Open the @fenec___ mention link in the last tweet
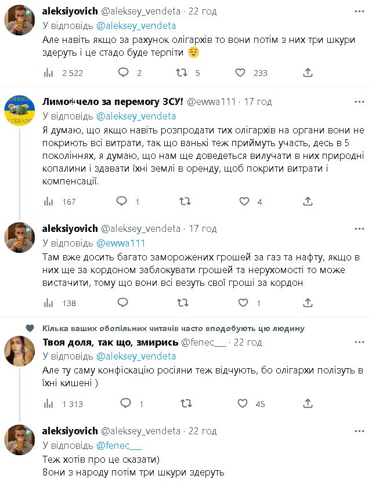 point(118,446)
